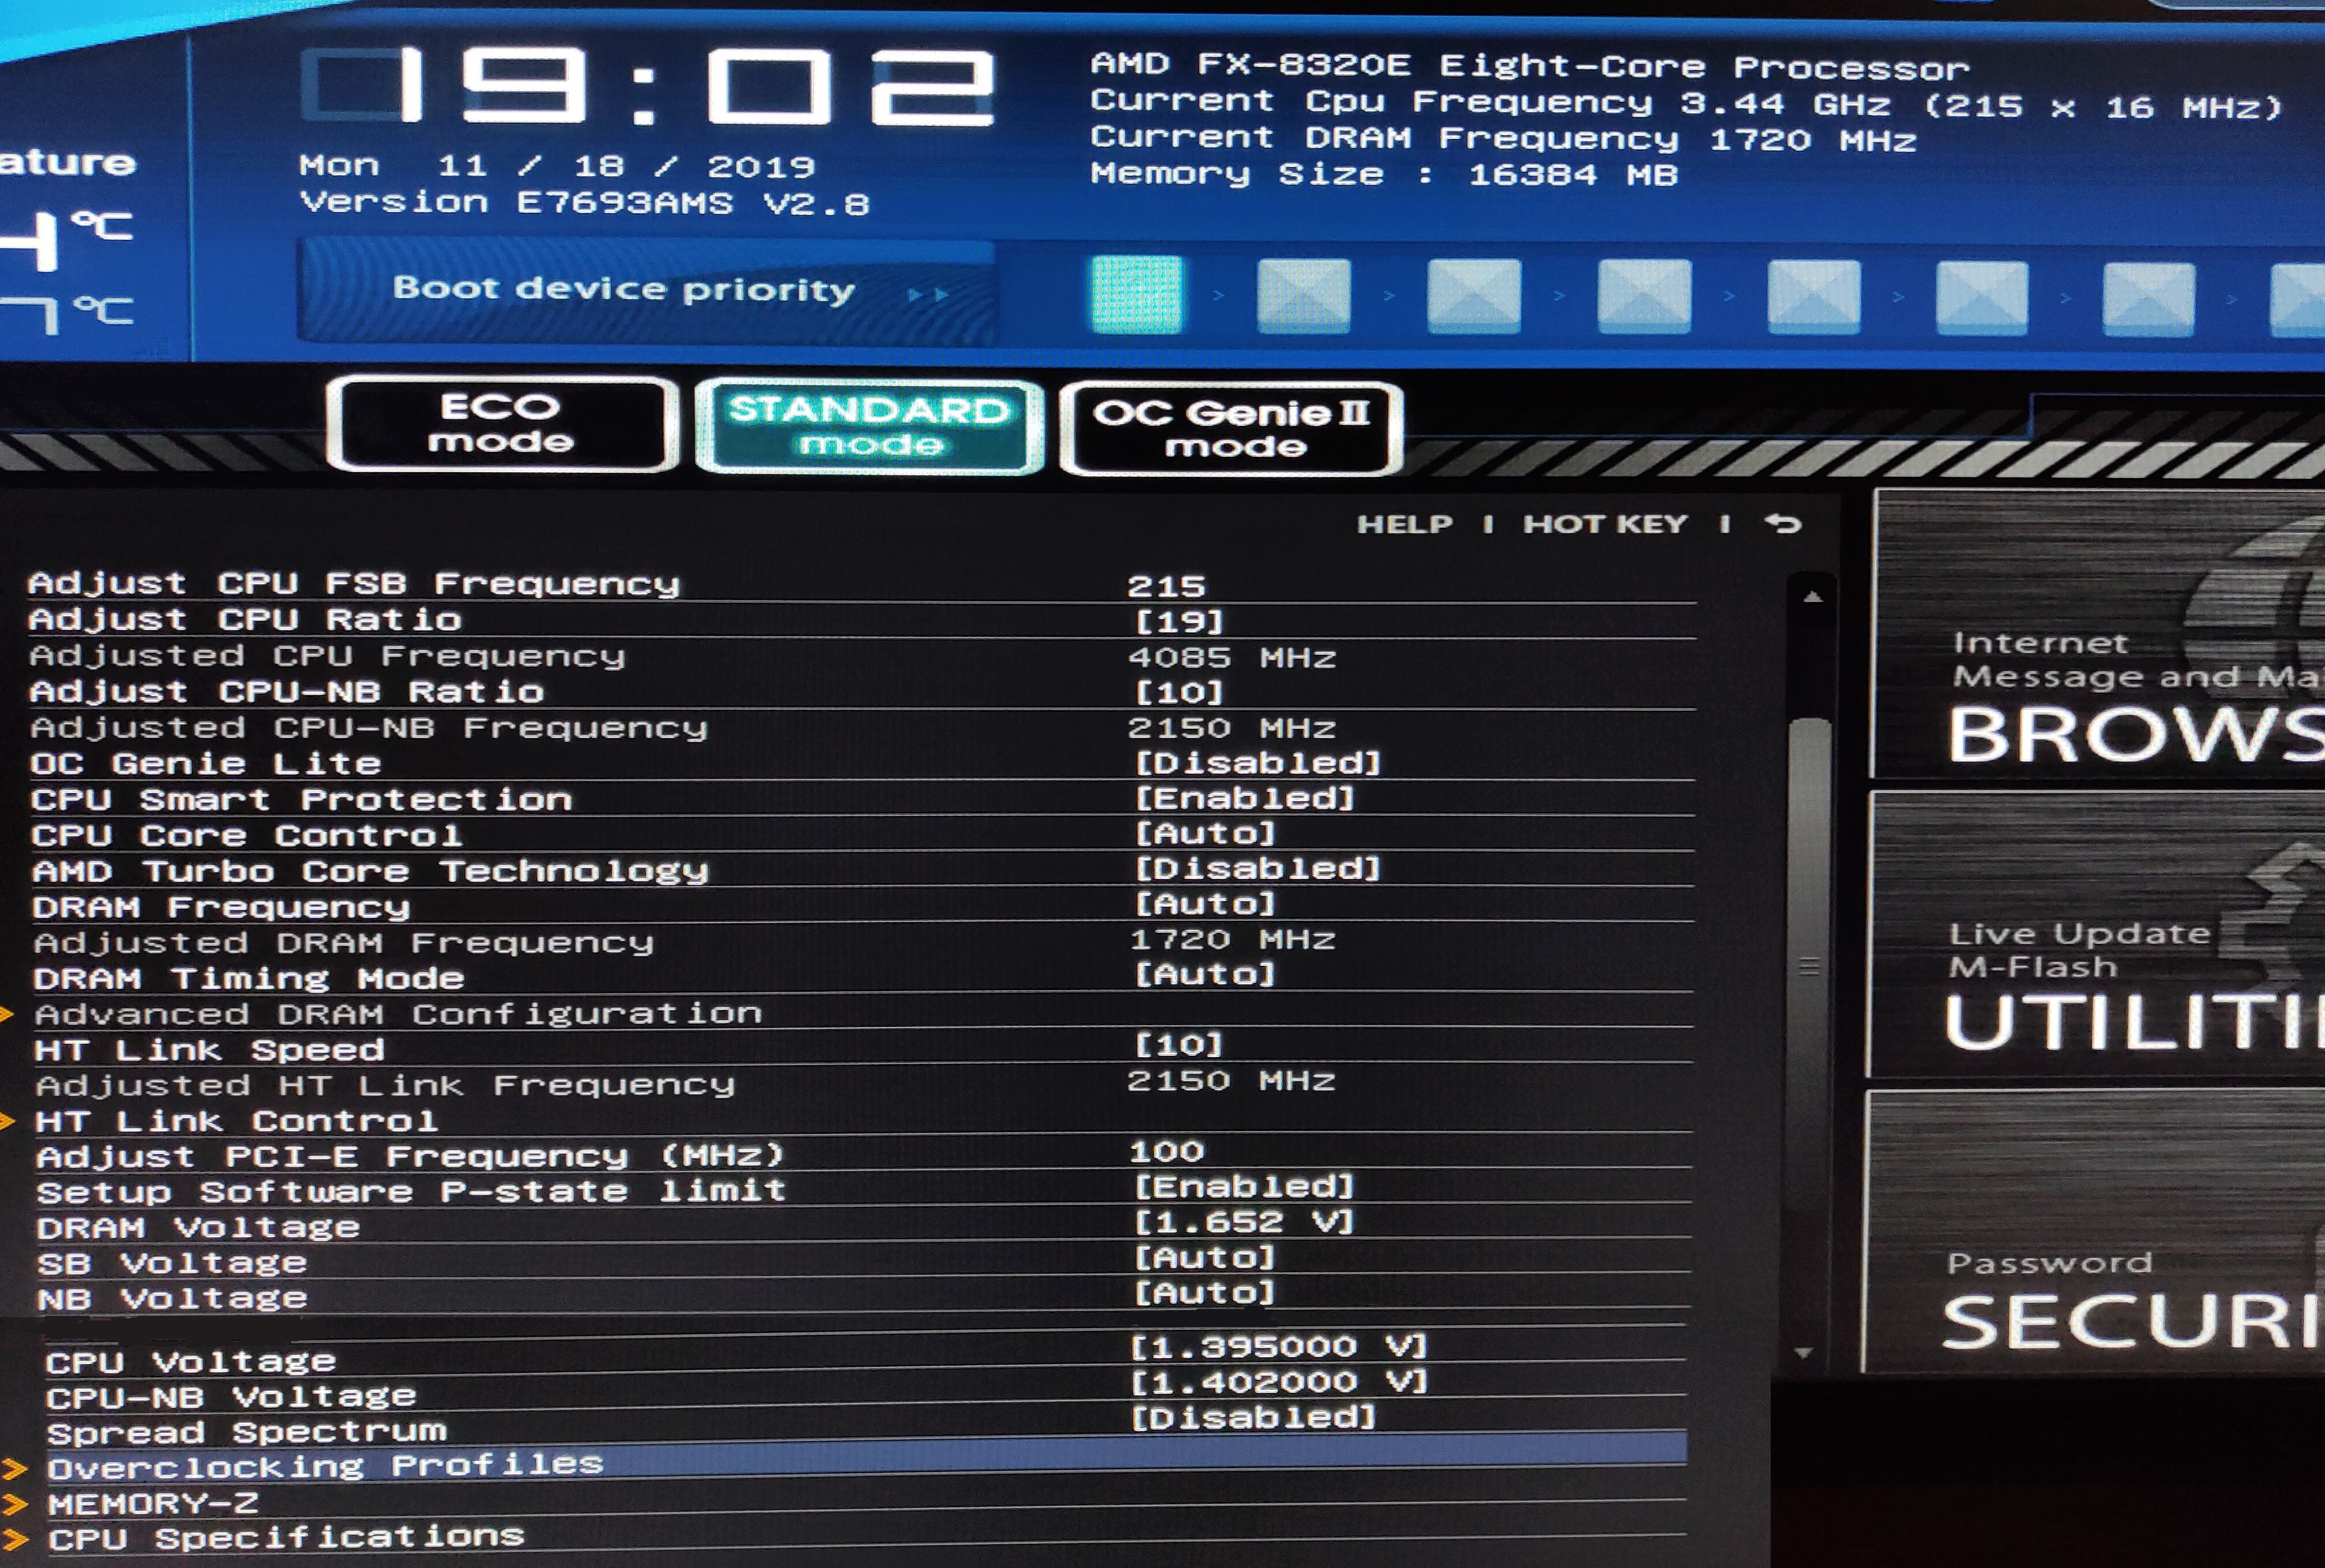Select the Adjust CPU FSB Frequency label
The height and width of the screenshot is (1568, 2325).
click(354, 583)
